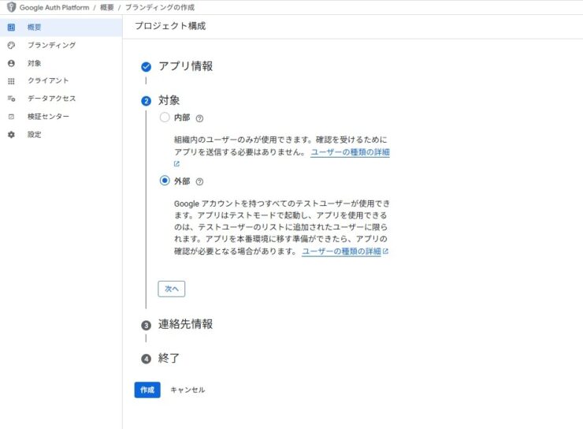This screenshot has width=583, height=429.
Task: Expand the アプリ情報 completed step
Action: coord(185,66)
